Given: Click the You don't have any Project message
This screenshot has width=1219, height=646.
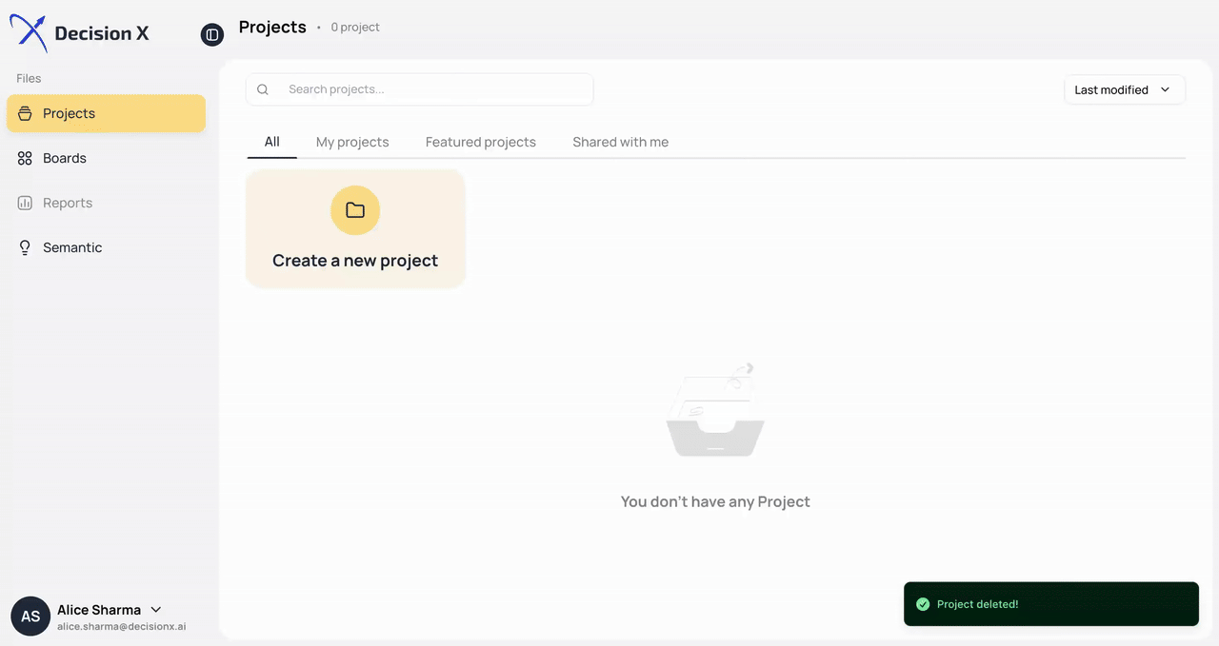Looking at the screenshot, I should coord(715,501).
